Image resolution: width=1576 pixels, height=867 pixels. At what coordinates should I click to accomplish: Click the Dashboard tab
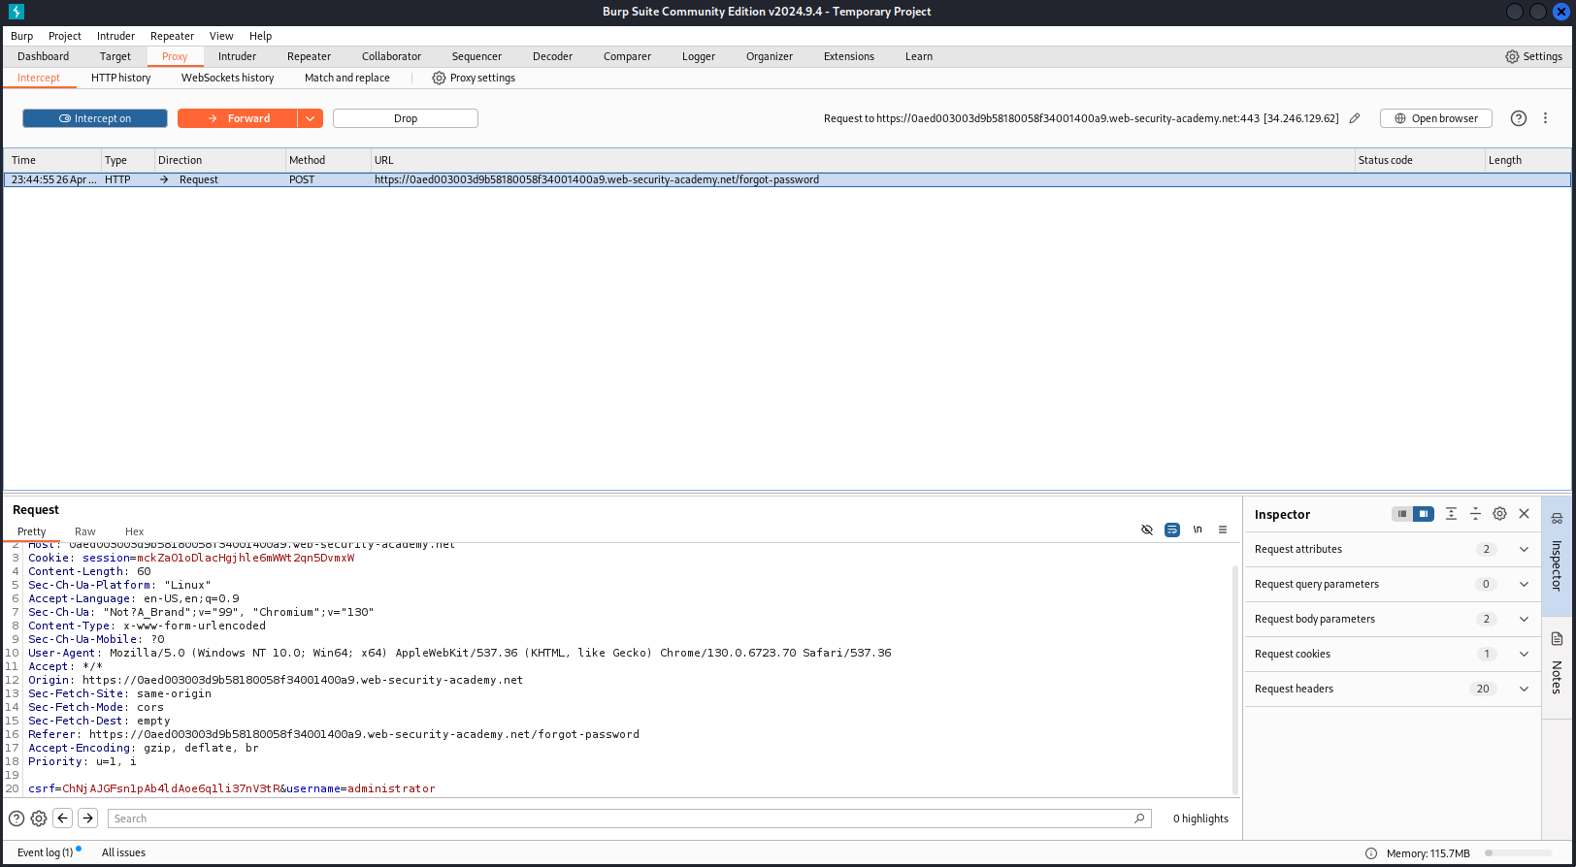click(x=43, y=56)
